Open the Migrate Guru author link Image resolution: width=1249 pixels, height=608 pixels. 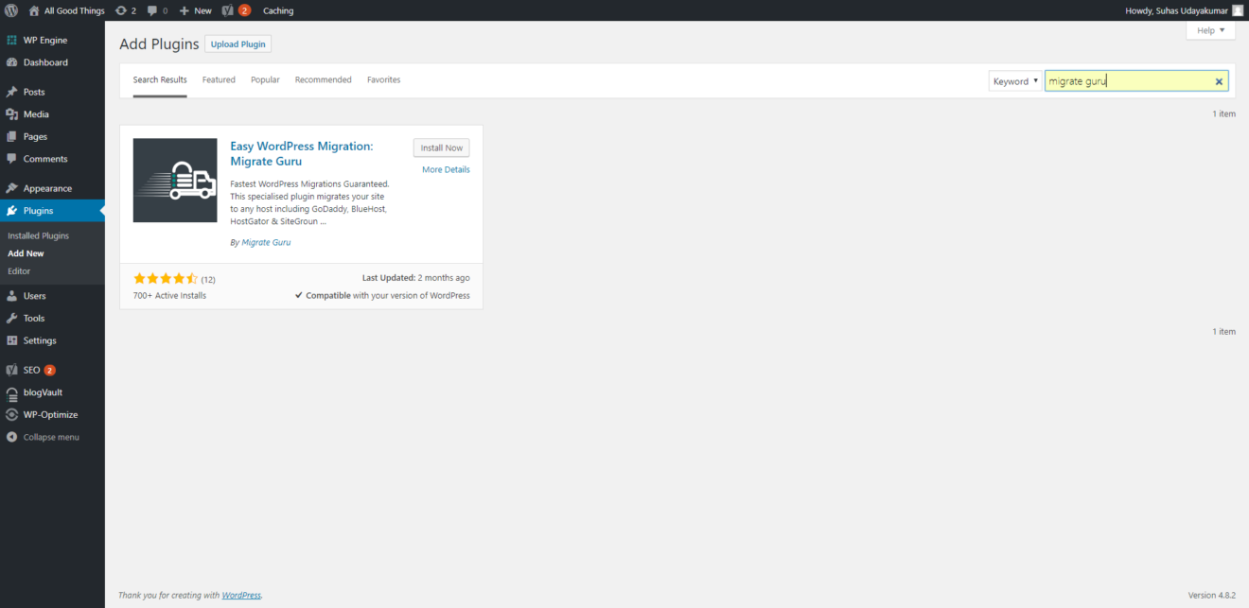tap(266, 243)
